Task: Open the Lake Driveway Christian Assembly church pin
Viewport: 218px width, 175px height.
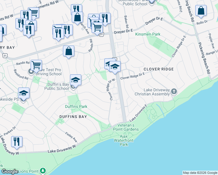Action: tap(174, 92)
